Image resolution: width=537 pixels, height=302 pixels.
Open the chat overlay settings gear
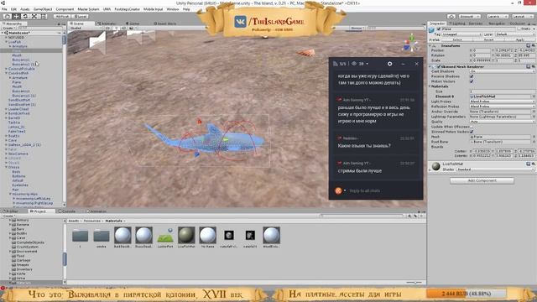click(x=389, y=64)
